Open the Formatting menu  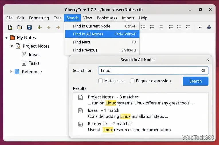point(39,18)
